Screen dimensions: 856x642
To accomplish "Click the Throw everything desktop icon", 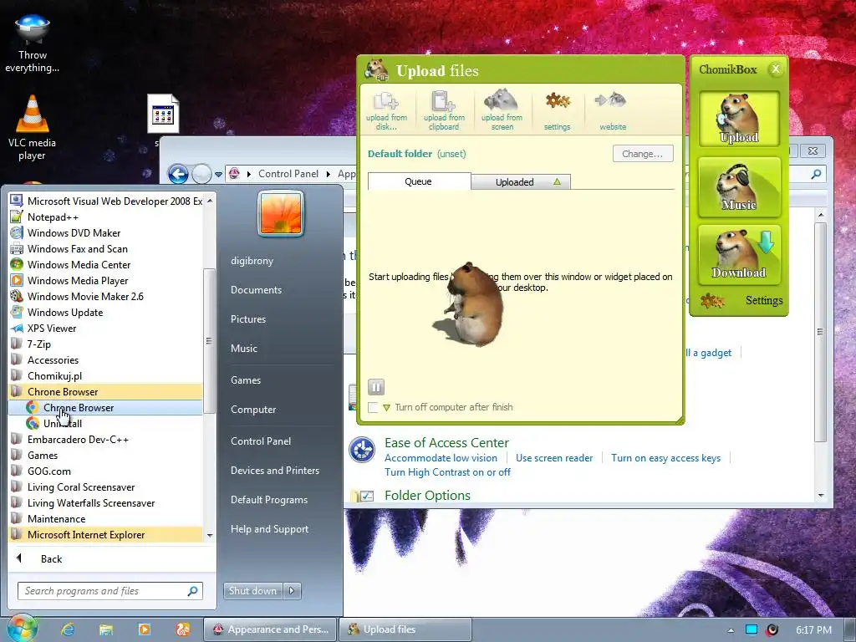I will [33, 43].
